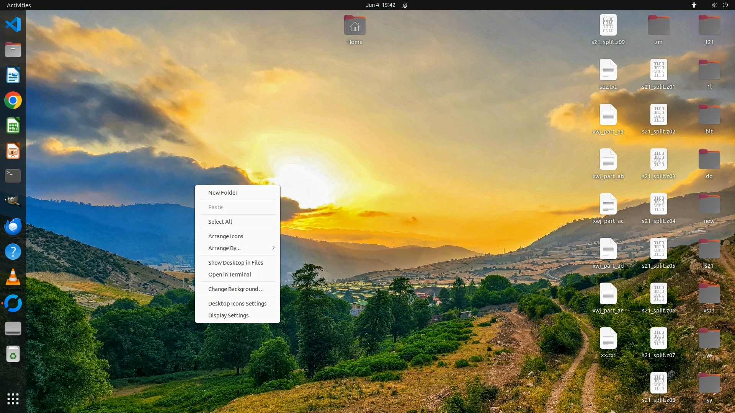Open the Trash icon in the dock

point(13,354)
